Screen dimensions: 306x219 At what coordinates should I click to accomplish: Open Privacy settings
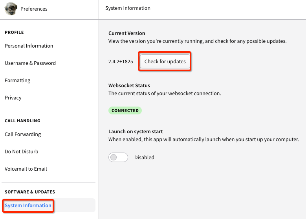point(13,98)
